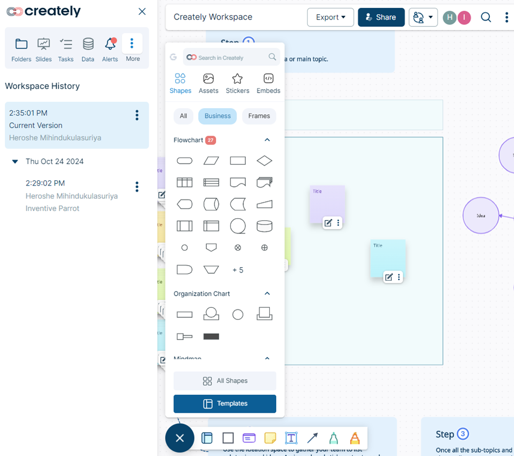Image resolution: width=514 pixels, height=456 pixels.
Task: Switch to the Assets tab
Action: click(208, 83)
